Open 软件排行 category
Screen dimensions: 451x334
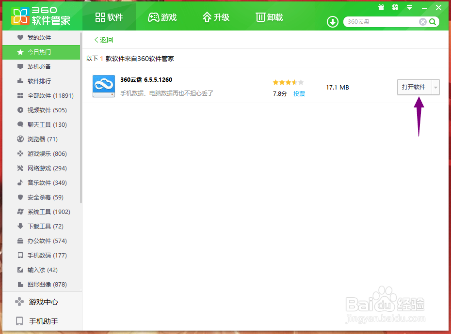point(41,81)
